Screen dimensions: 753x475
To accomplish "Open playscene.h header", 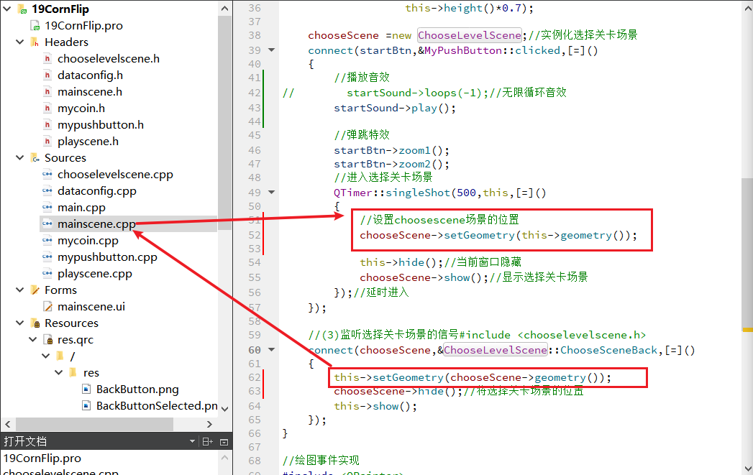I will pyautogui.click(x=88, y=142).
